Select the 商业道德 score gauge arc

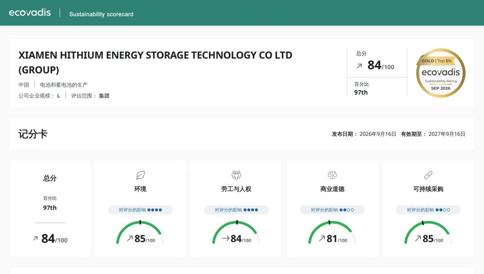[333, 232]
